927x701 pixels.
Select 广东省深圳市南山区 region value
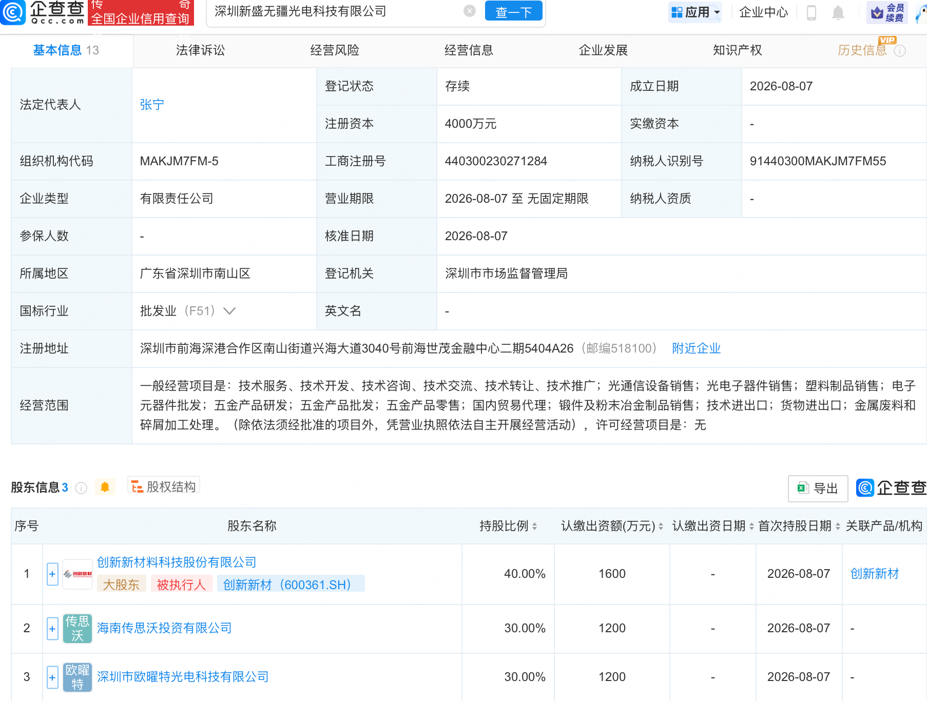point(195,274)
